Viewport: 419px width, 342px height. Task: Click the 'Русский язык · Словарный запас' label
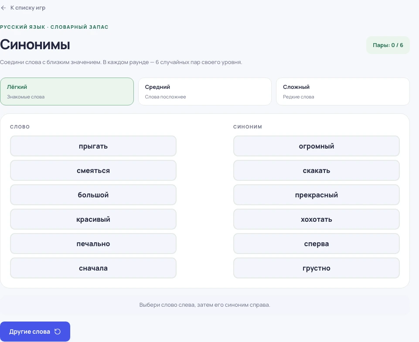[x=54, y=27]
